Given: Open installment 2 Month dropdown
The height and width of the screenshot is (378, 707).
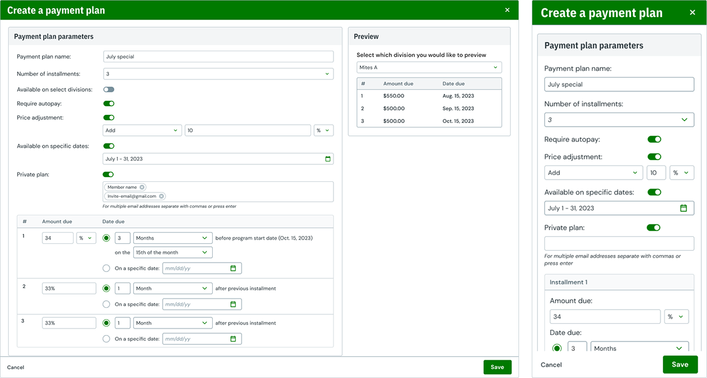Looking at the screenshot, I should pyautogui.click(x=173, y=289).
